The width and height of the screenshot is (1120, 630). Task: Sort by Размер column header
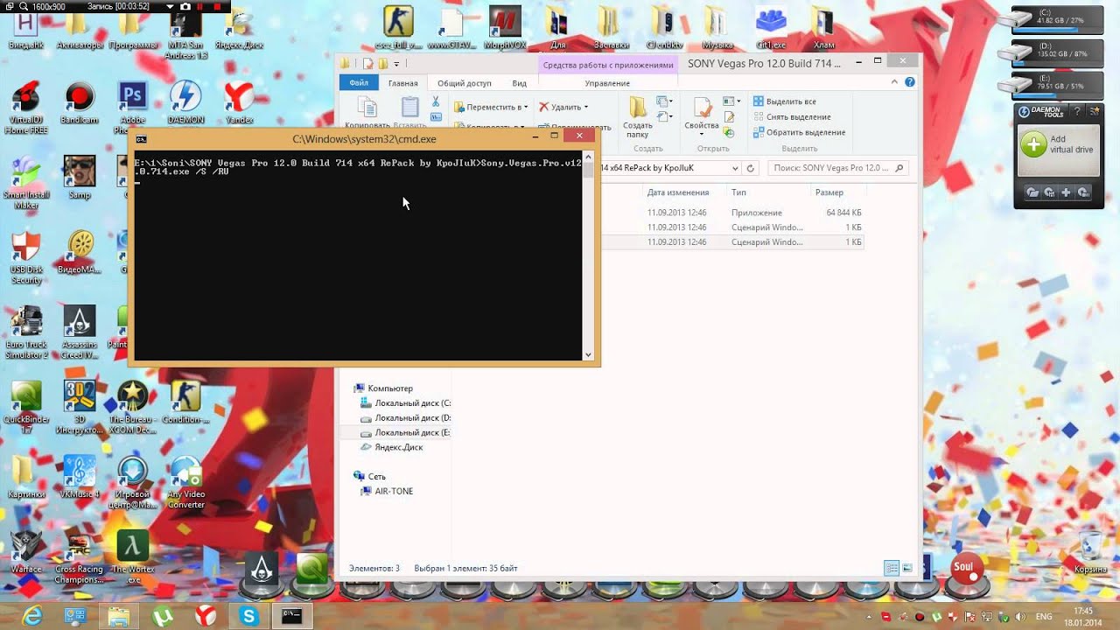coord(829,192)
